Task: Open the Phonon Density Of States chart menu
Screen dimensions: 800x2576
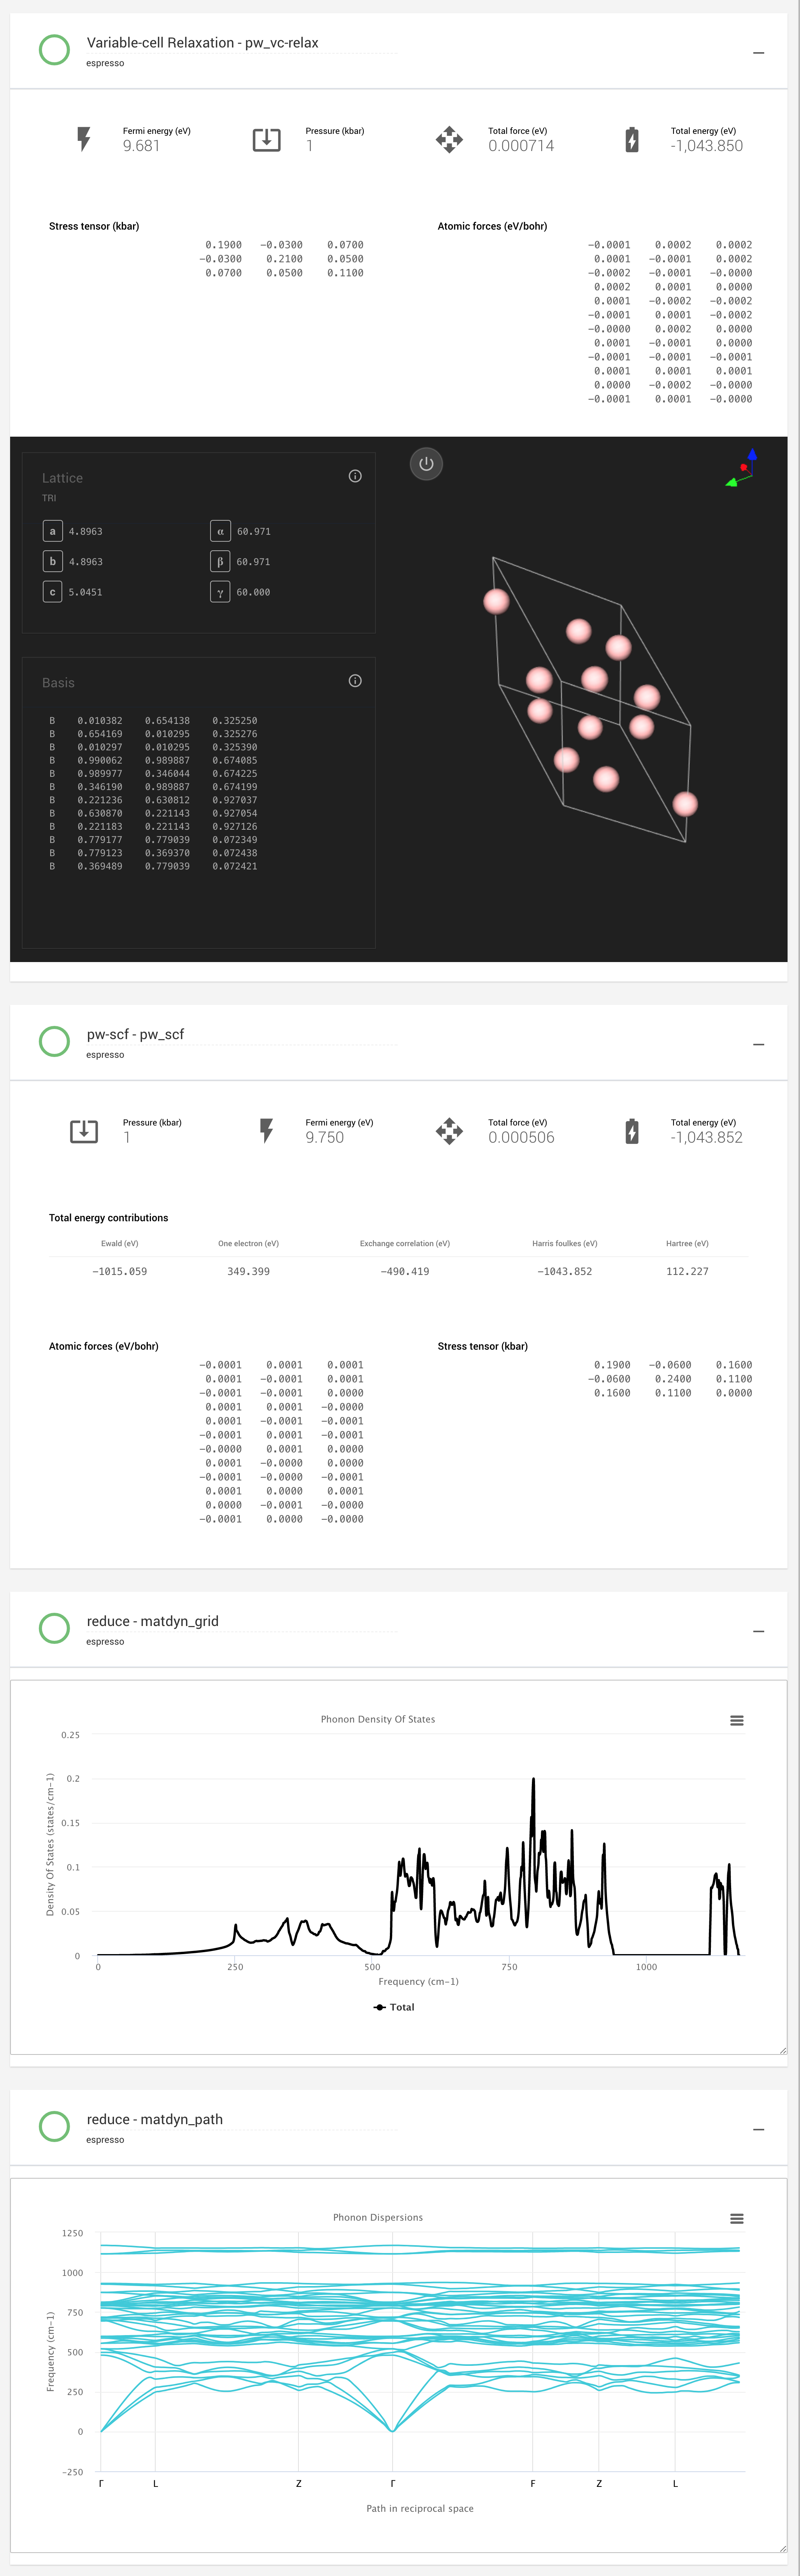Action: [x=737, y=1721]
